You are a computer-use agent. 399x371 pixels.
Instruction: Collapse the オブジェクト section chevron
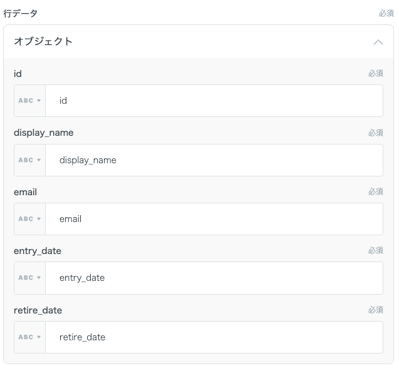pos(378,42)
